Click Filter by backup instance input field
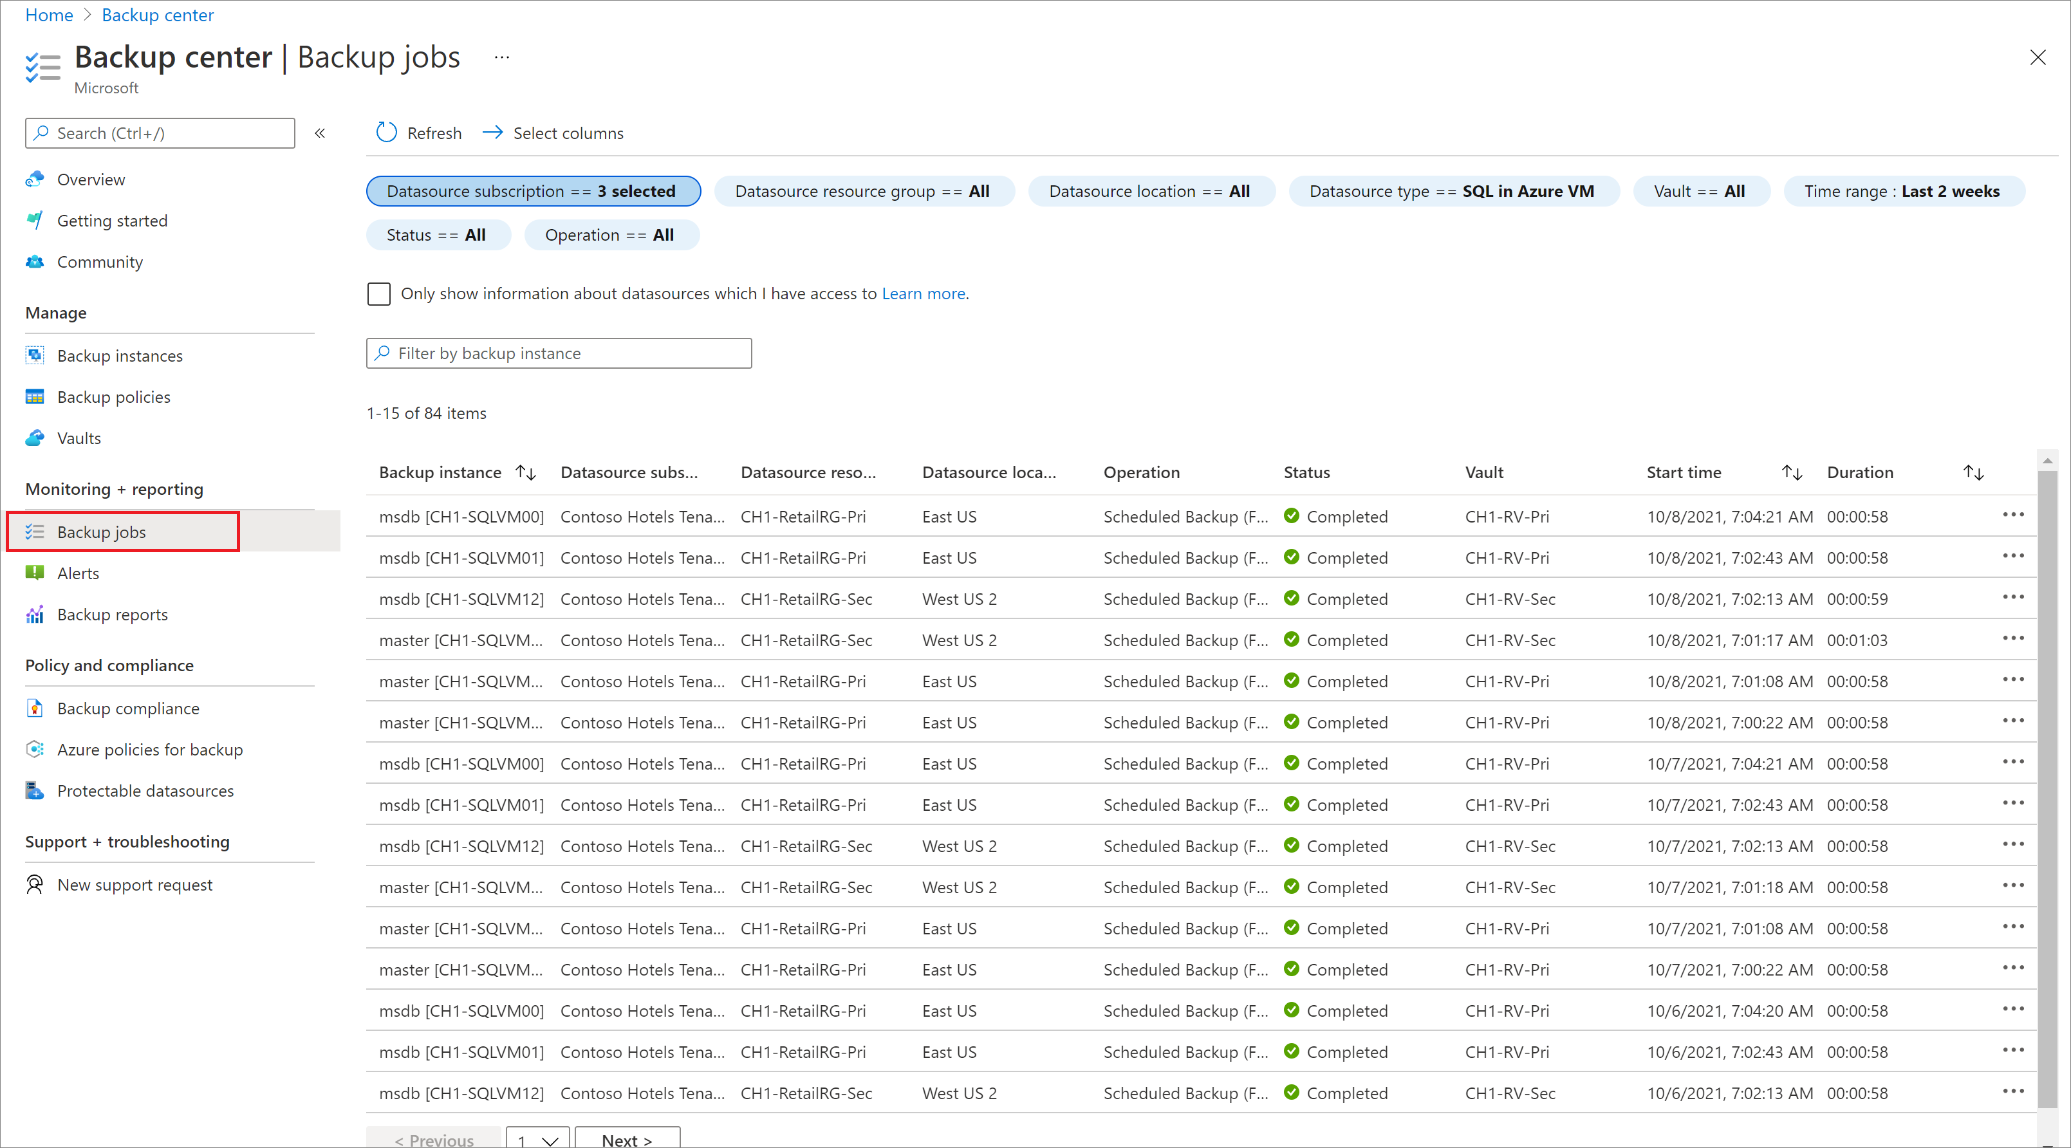This screenshot has width=2071, height=1148. (x=559, y=352)
